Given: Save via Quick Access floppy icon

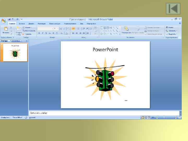Looking at the screenshot, I should (9, 19).
